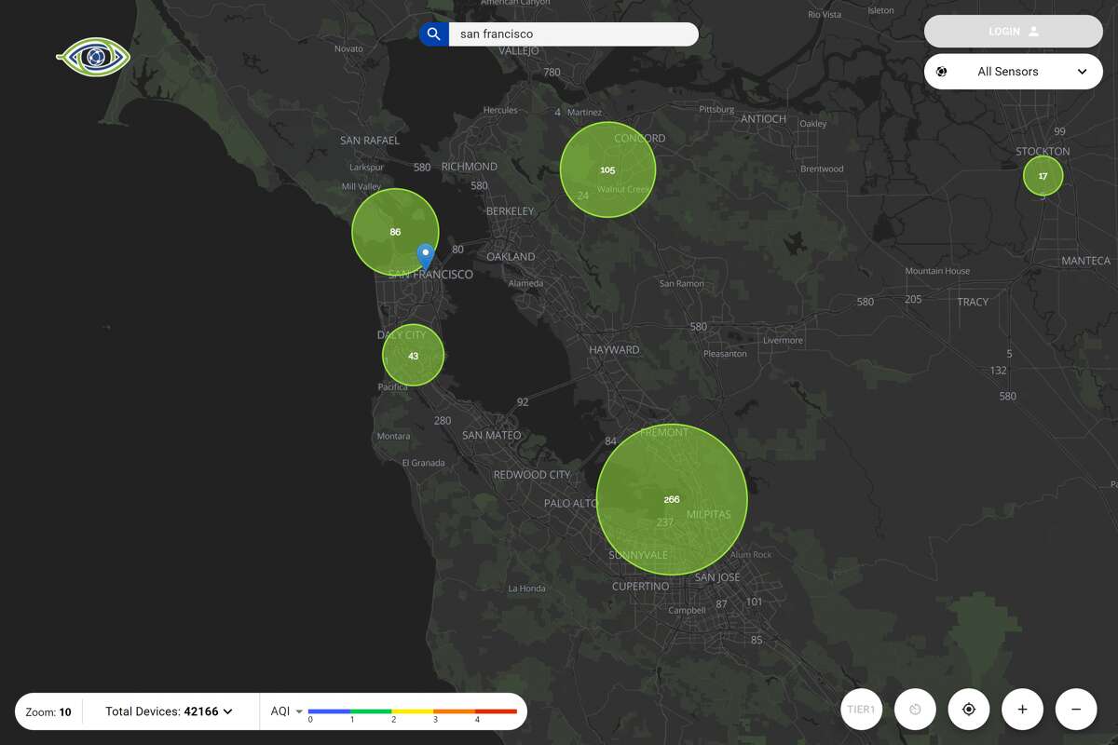This screenshot has height=745, width=1118.
Task: Click the eye-shaped app logo
Action: [93, 58]
